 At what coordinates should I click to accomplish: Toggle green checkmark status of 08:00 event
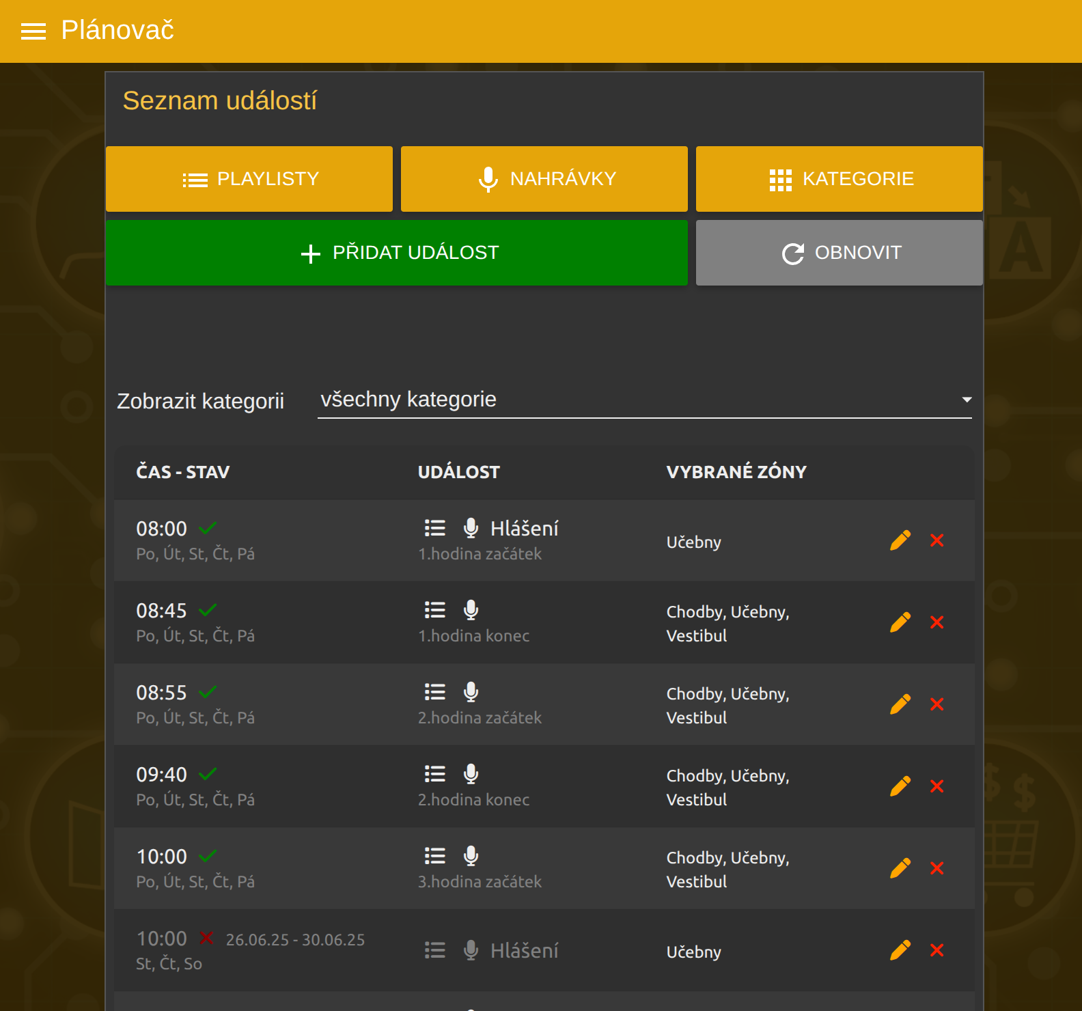coord(208,528)
